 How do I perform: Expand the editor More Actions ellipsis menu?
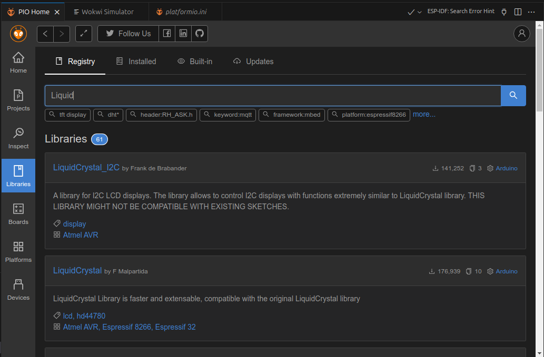pyautogui.click(x=531, y=12)
